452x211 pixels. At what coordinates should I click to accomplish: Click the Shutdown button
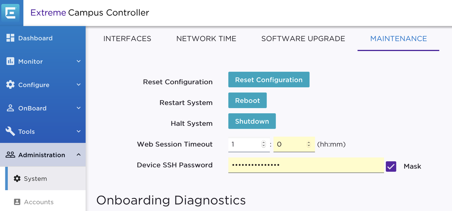252,121
